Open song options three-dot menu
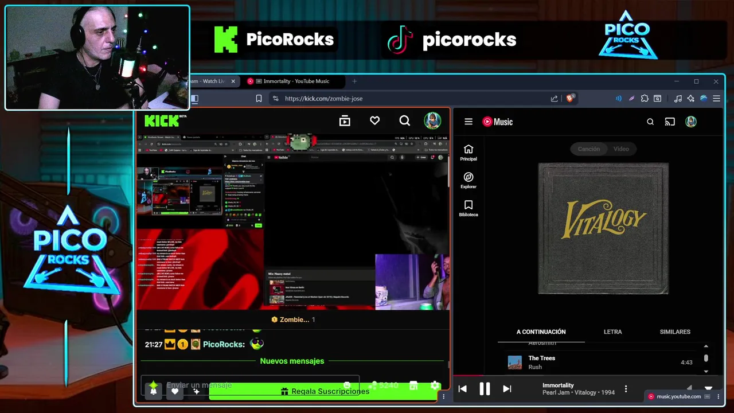This screenshot has height=413, width=734. click(x=626, y=389)
